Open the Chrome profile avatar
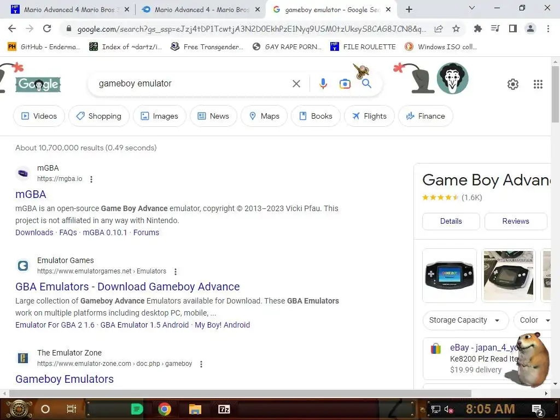This screenshot has width=560, height=420. pyautogui.click(x=530, y=28)
